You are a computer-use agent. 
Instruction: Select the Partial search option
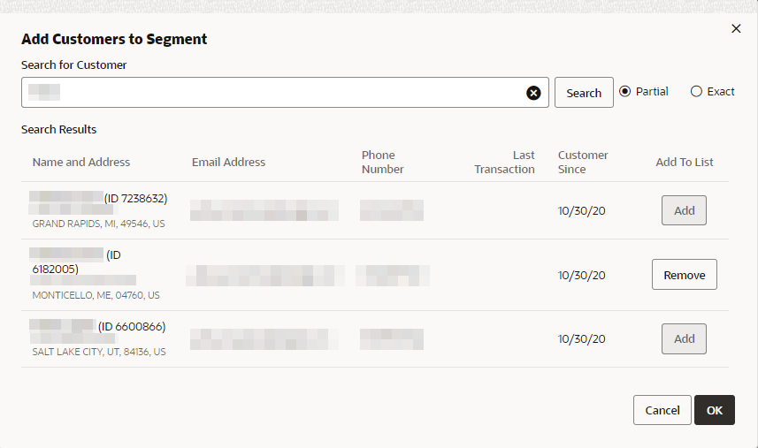coord(625,92)
